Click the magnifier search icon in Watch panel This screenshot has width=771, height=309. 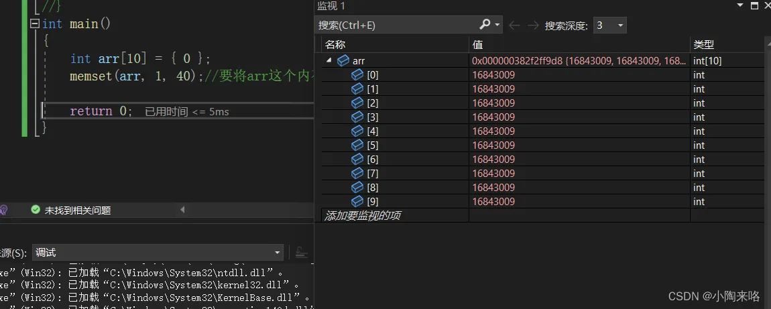[485, 24]
